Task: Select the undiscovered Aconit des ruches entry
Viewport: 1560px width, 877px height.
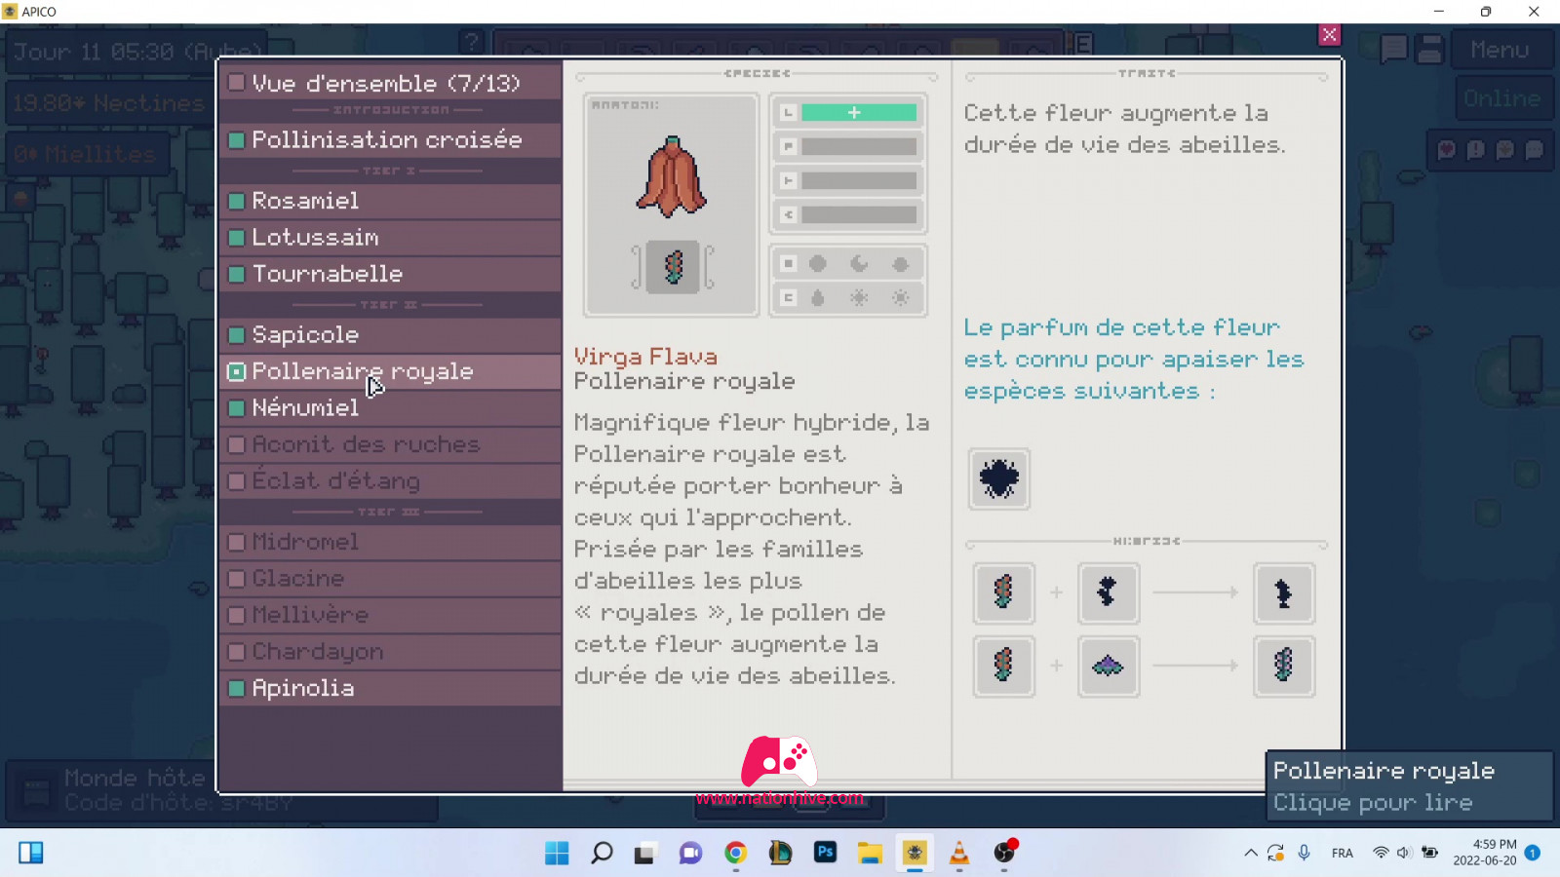Action: 391,444
